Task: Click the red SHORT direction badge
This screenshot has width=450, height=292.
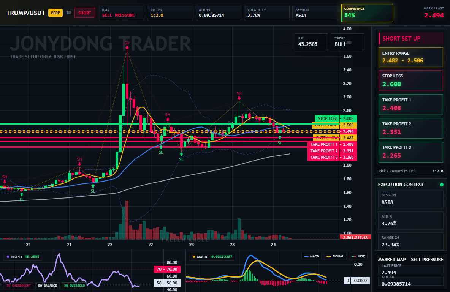Action: click(85, 13)
